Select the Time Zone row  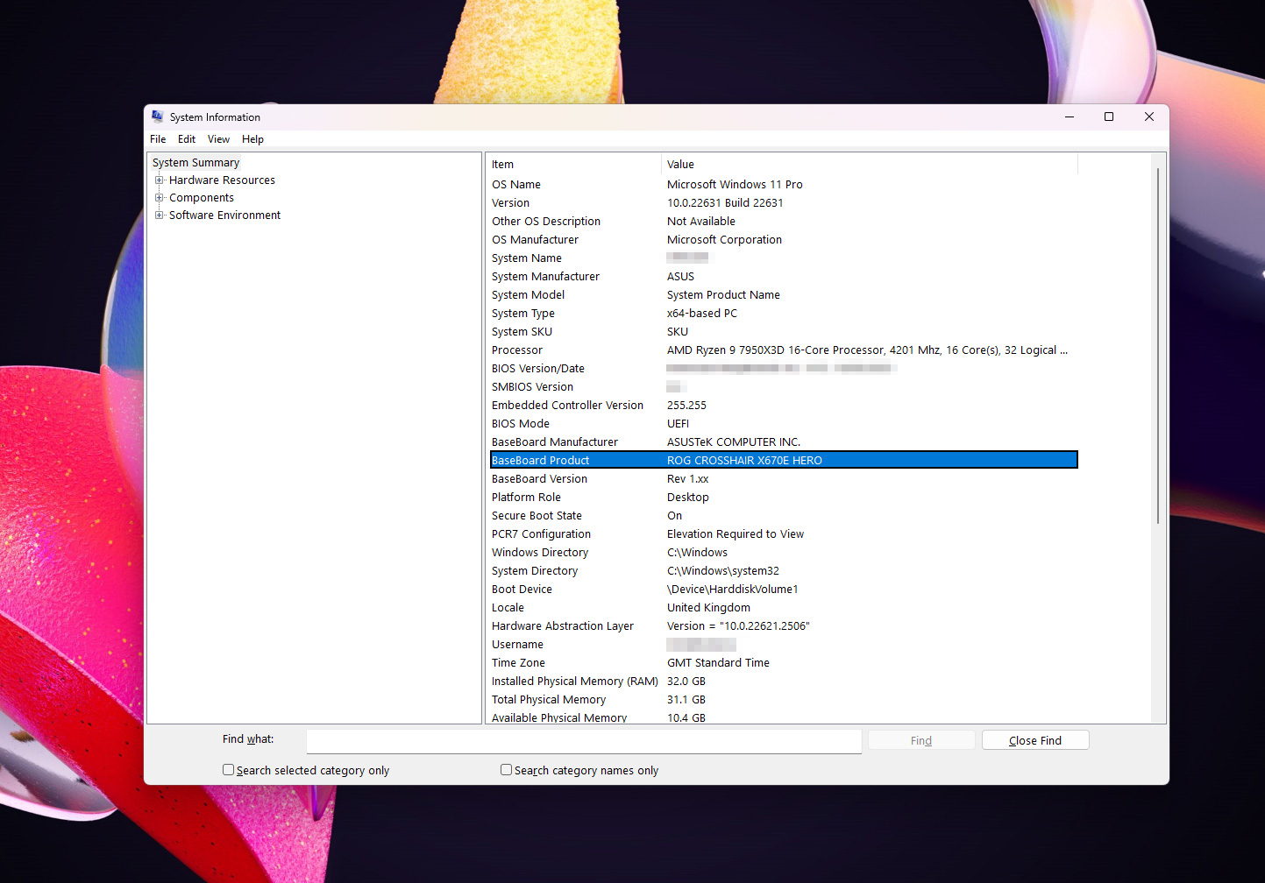(x=783, y=663)
